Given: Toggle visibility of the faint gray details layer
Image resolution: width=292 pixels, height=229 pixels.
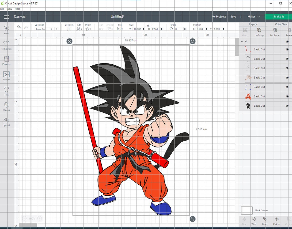Looking at the screenshot, I should [x=287, y=68].
